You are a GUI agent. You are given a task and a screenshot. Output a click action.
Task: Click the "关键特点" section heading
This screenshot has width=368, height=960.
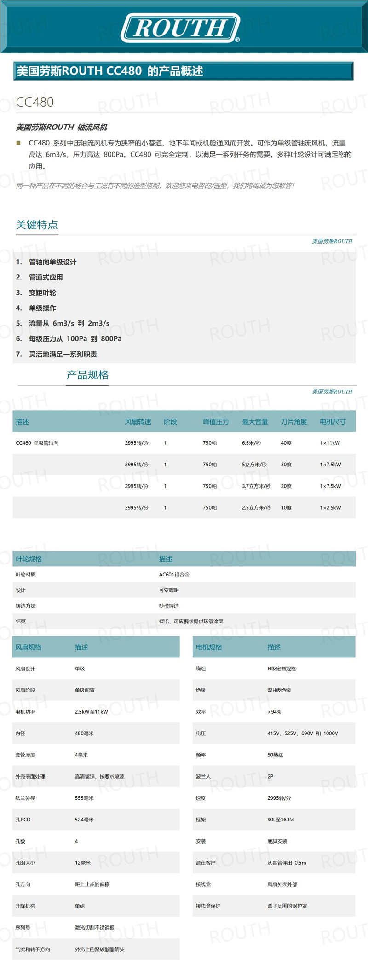(37, 225)
